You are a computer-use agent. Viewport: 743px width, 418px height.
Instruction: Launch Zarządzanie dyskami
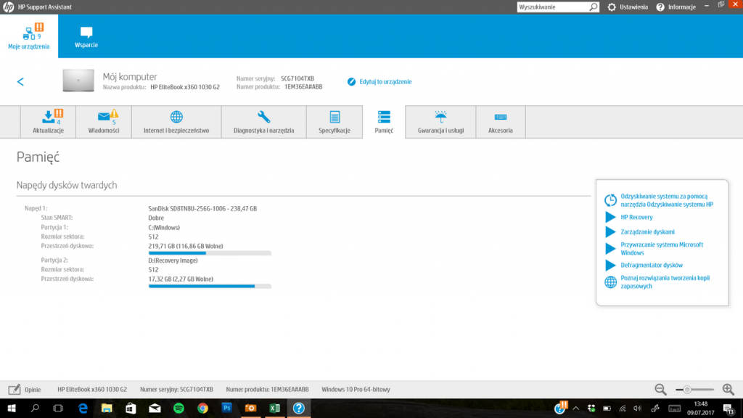(x=647, y=231)
